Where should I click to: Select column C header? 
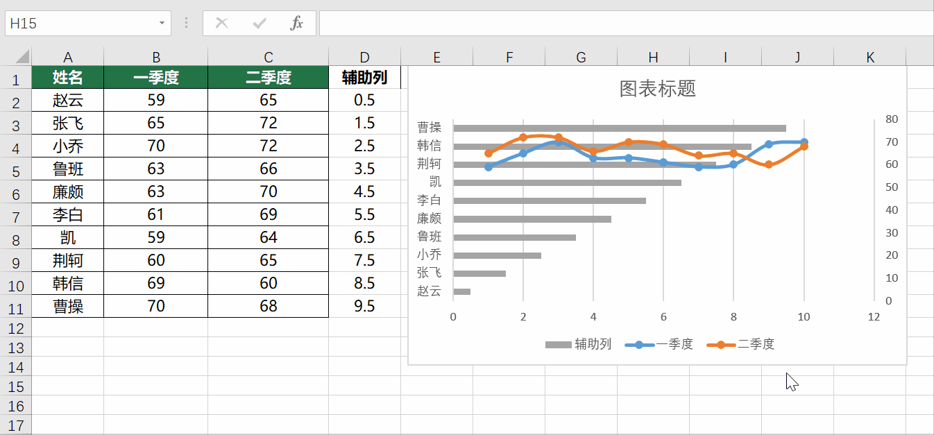pyautogui.click(x=269, y=58)
